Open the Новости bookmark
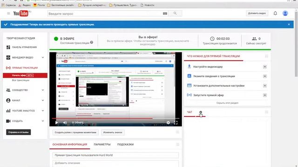The image size is (298, 167). point(148,5)
